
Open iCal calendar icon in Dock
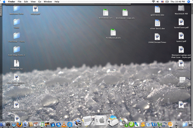click(36, 124)
